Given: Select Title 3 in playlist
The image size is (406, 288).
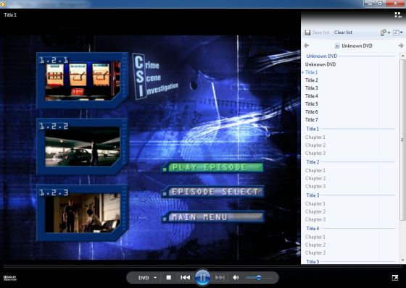Looking at the screenshot, I should (312, 88).
